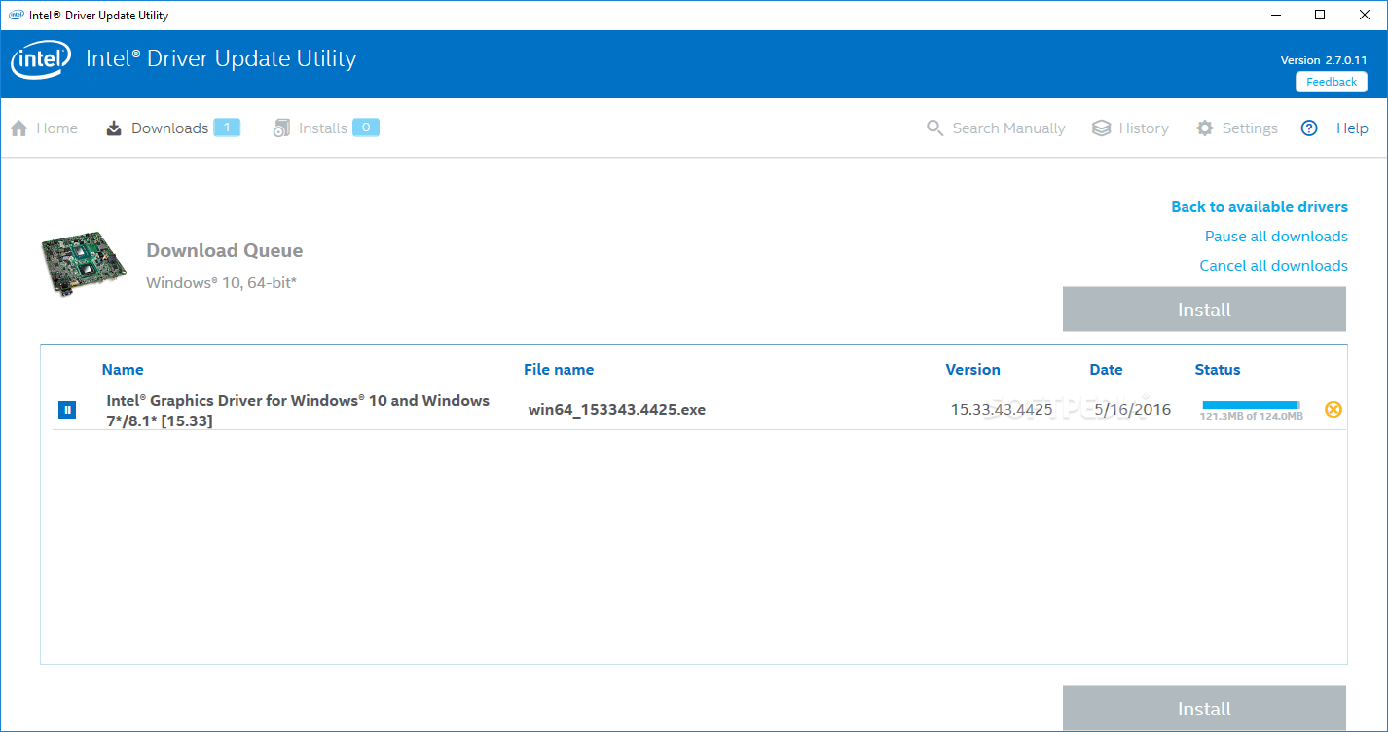Click the title bar Intel app icon
This screenshot has width=1388, height=732.
17,15
